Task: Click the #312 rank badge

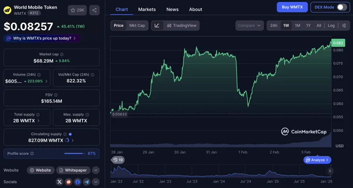Action: pos(34,13)
